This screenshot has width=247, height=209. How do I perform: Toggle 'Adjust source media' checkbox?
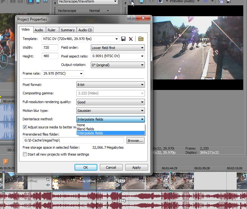pos(25,127)
